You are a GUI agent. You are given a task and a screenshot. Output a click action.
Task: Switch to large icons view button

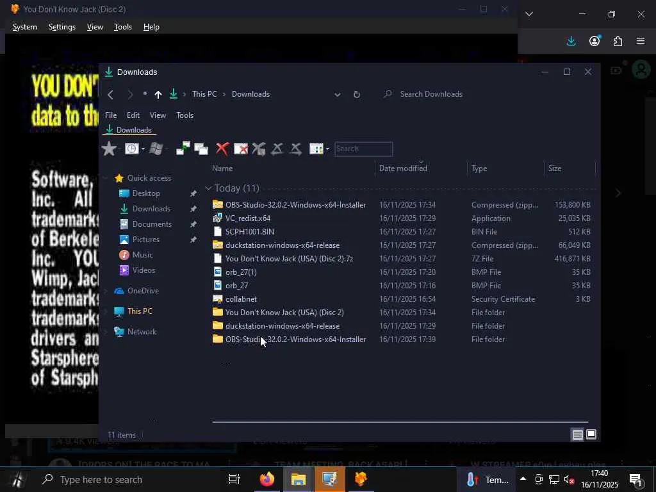pyautogui.click(x=591, y=434)
